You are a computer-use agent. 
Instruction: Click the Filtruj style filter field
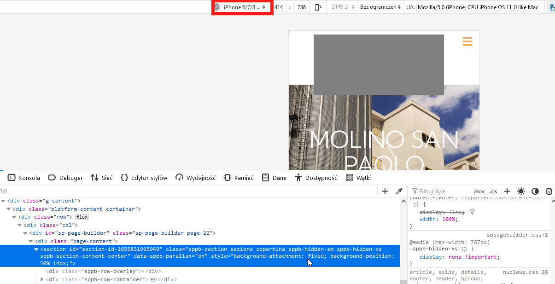click(x=440, y=191)
